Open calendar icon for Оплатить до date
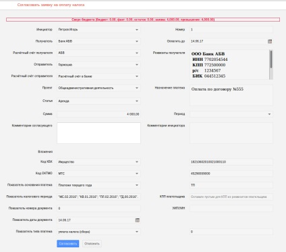 click(x=270, y=41)
